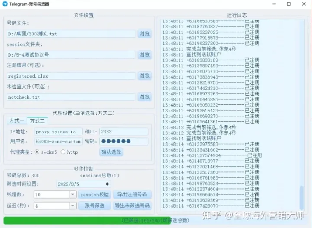This screenshot has width=312, height=228.
Task: Click the green filtering progress bar
Action: pyautogui.click(x=87, y=221)
